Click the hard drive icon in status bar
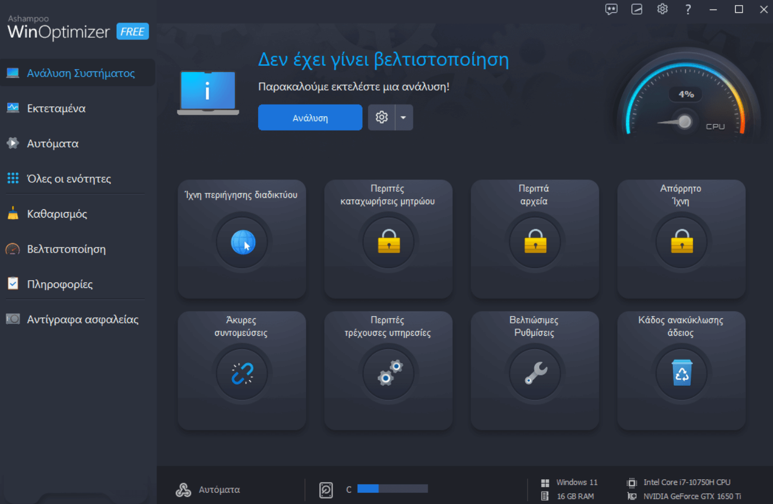 coord(327,489)
